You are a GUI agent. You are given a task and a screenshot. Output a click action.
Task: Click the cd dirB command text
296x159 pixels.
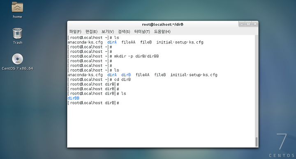[123, 79]
